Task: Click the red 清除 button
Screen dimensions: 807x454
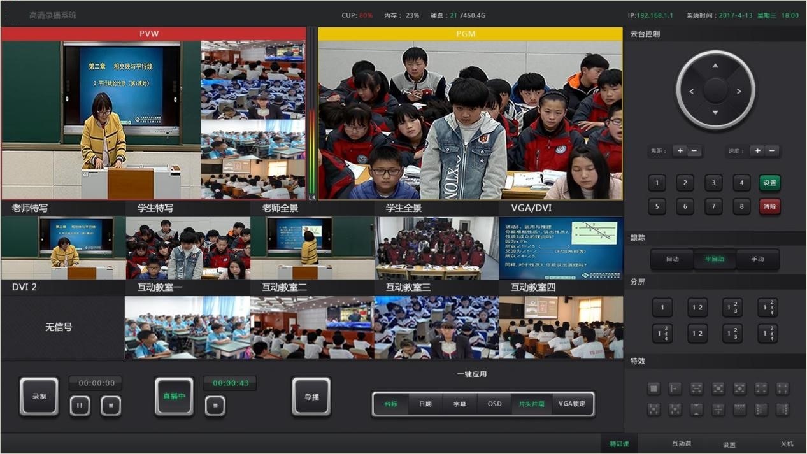Action: [x=769, y=206]
